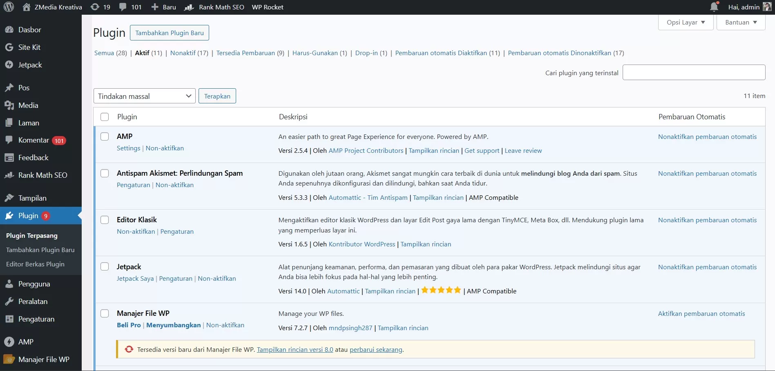Open the Komentar comment icon in sidebar

pyautogui.click(x=9, y=140)
